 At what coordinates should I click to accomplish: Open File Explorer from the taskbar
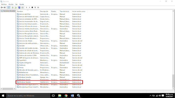(x=60, y=96)
